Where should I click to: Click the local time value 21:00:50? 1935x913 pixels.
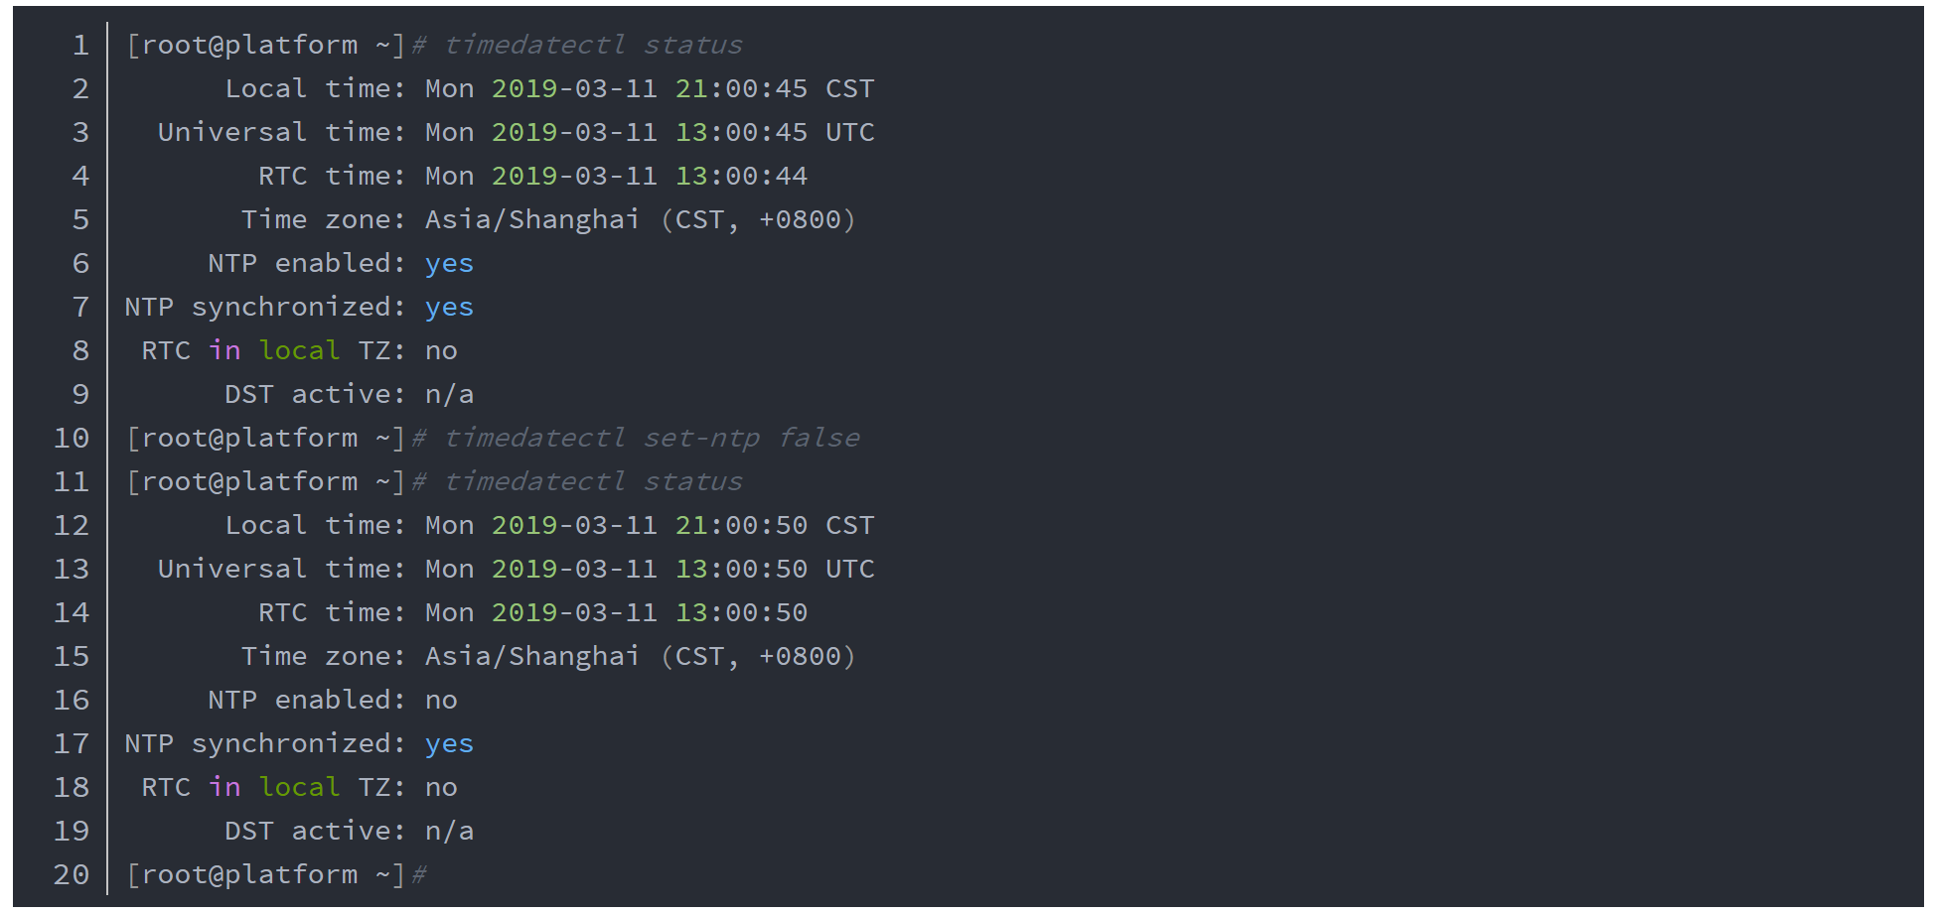tap(741, 526)
